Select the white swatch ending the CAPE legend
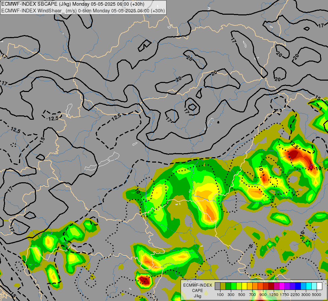Screen dimensions: 328x301 [319, 286]
